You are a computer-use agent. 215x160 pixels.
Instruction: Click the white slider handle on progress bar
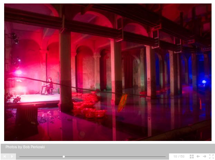pos(64,157)
